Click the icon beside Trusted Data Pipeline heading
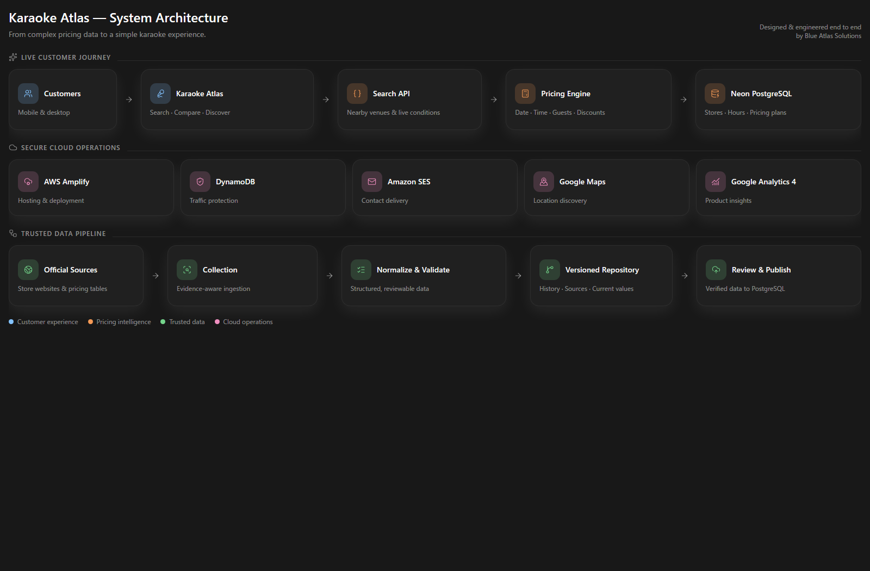 click(13, 233)
